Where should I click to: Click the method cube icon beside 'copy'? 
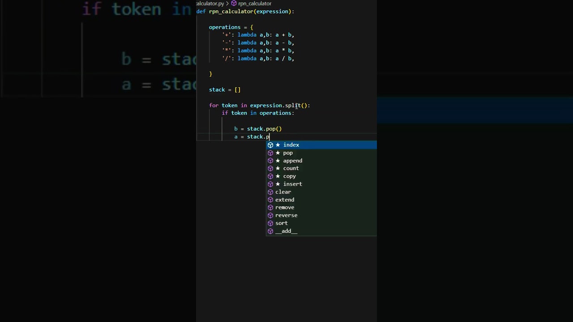click(270, 176)
